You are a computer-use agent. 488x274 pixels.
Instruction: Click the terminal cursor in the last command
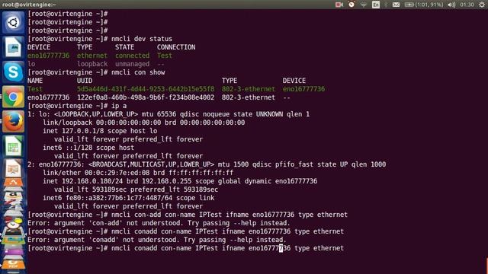click(281, 248)
